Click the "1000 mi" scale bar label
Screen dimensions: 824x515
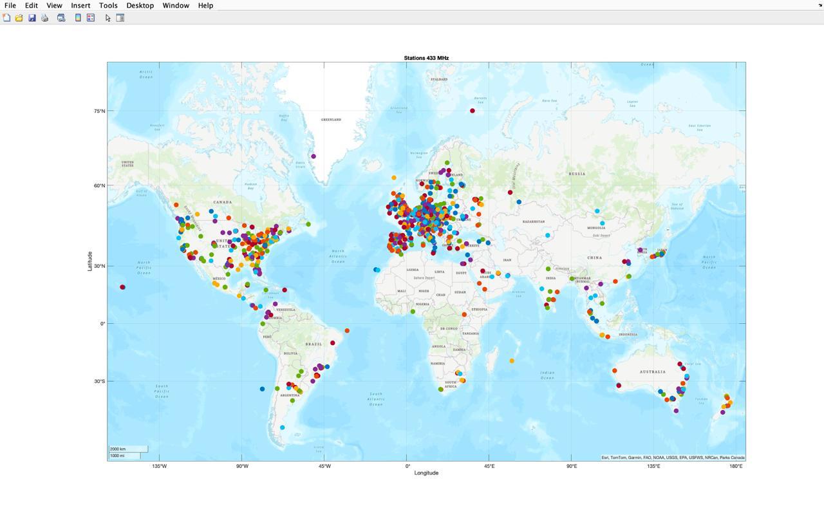[117, 456]
